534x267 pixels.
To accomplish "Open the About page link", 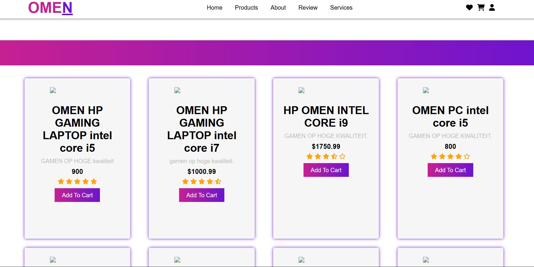I will pyautogui.click(x=278, y=8).
